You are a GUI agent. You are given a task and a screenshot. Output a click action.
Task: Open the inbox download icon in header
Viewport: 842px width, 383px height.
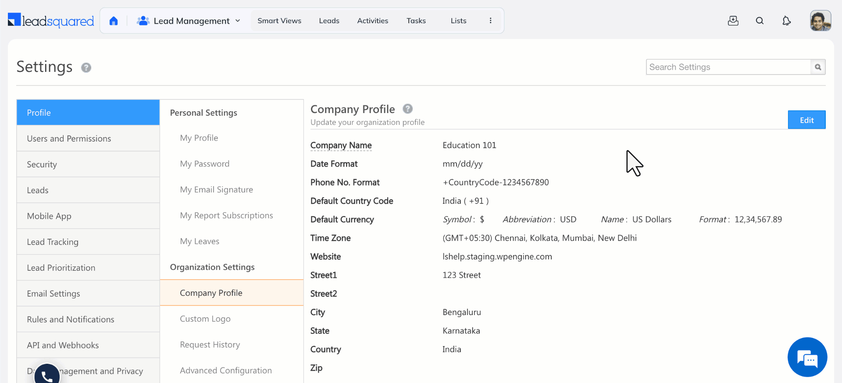[x=733, y=21]
